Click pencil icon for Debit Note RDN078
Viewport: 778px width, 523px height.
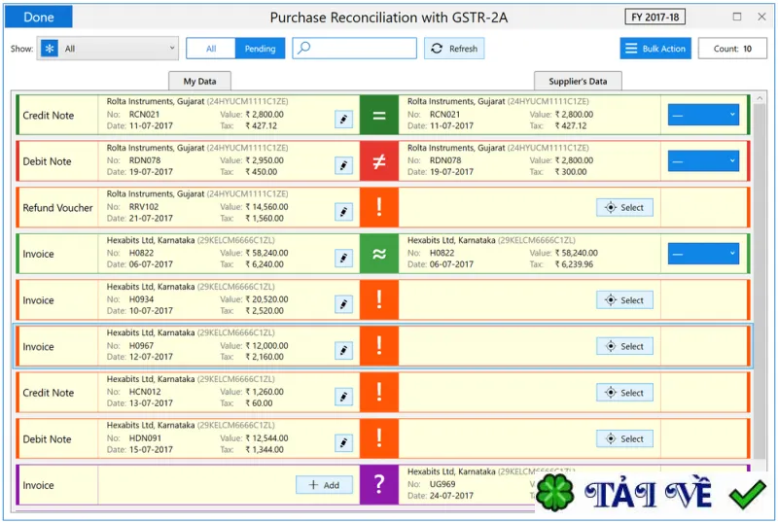[343, 165]
